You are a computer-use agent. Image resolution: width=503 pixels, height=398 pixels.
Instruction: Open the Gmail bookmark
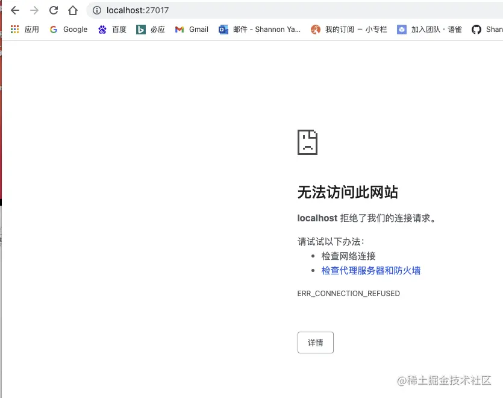192,29
